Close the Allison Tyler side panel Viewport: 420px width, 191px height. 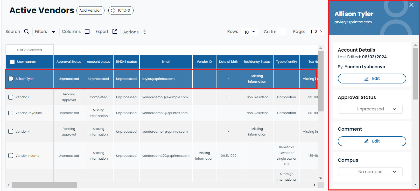pyautogui.click(x=411, y=5)
